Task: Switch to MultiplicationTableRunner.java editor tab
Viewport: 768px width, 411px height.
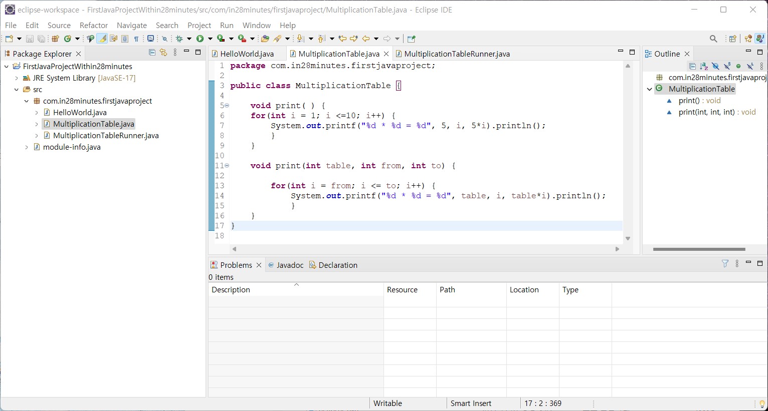Action: (x=457, y=54)
